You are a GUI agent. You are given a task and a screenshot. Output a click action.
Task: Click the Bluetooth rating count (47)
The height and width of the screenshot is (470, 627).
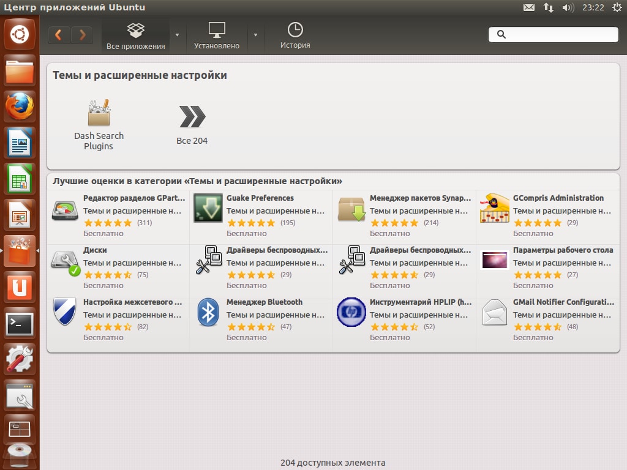pos(286,327)
